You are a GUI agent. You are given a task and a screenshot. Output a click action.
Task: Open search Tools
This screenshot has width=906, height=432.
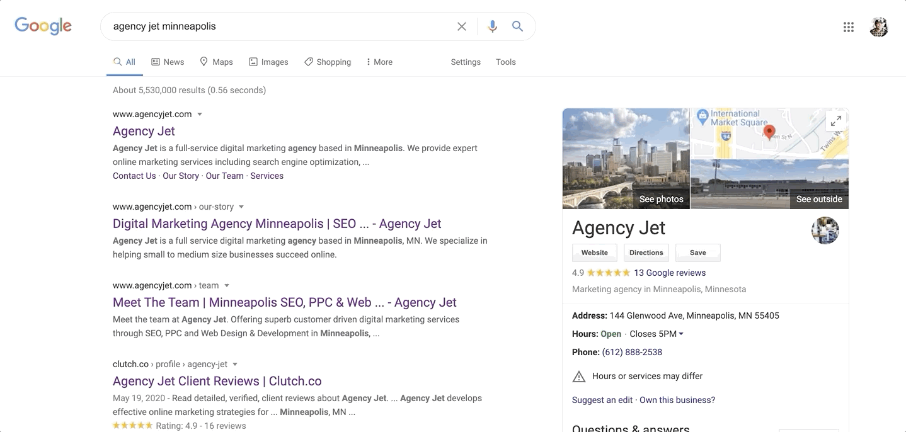[506, 62]
